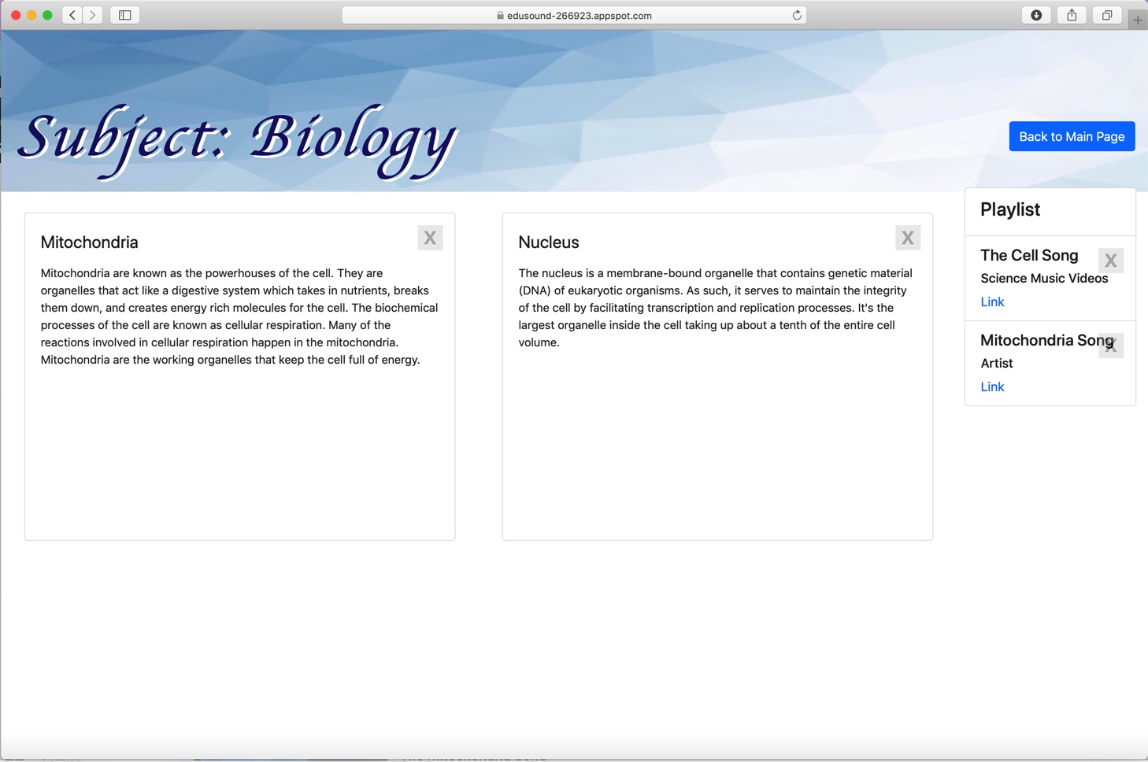Click the red close window button

point(16,15)
